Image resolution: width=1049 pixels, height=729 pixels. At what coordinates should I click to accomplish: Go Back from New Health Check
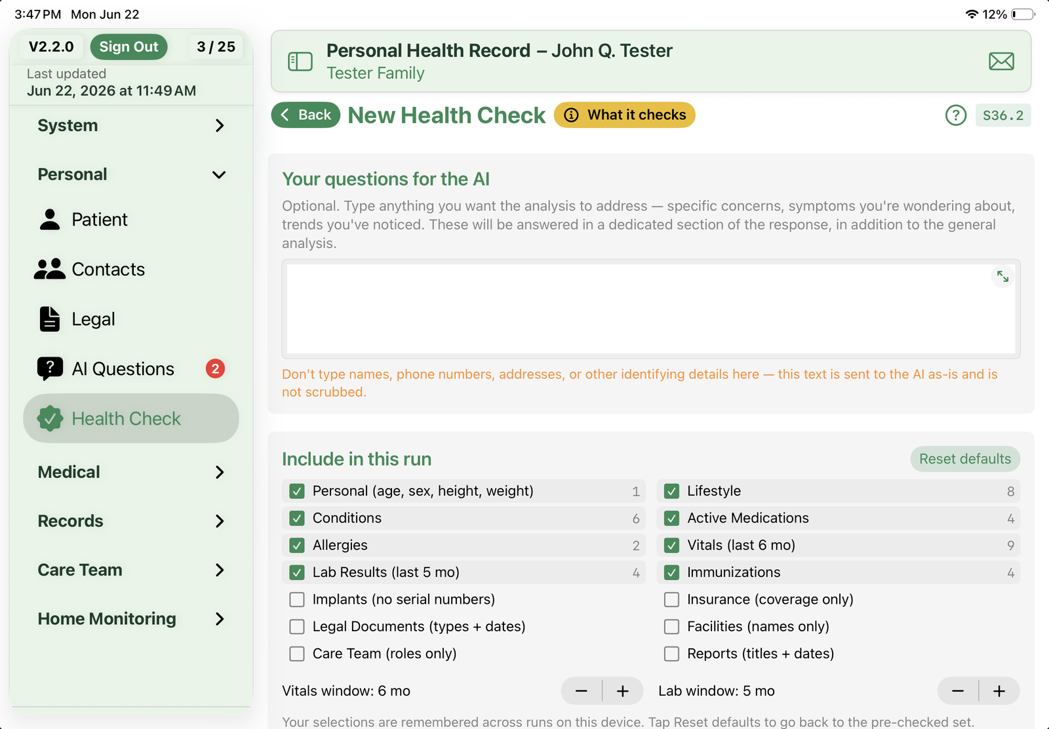click(306, 115)
